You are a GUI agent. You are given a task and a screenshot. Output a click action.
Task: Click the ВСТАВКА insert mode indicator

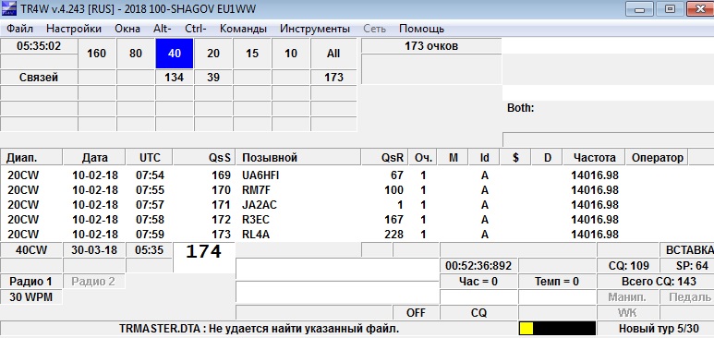(687, 250)
